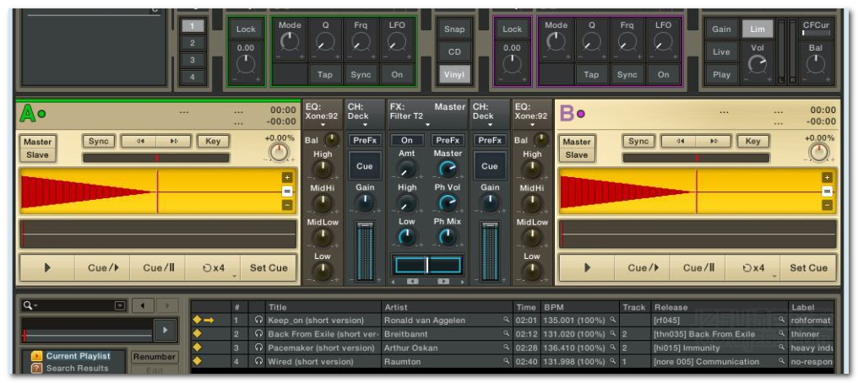The width and height of the screenshot is (858, 383).
Task: Activate the x4 loop on Deck A
Action: click(213, 267)
